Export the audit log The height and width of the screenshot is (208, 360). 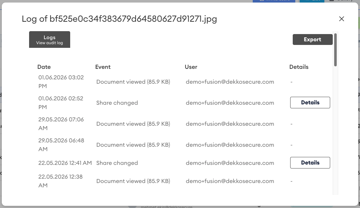[312, 39]
